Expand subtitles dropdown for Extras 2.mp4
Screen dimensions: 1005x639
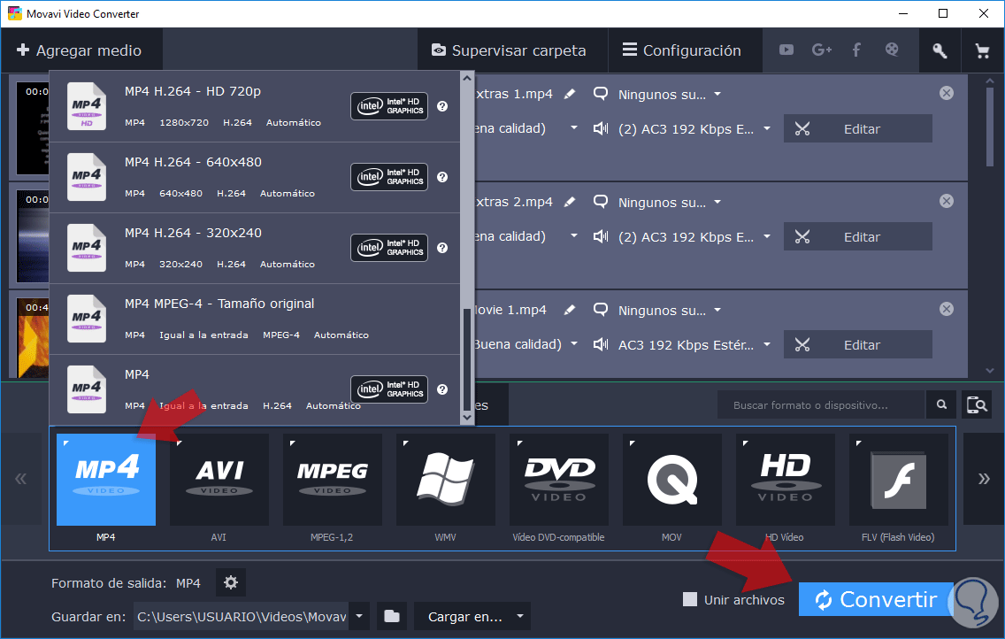[x=717, y=203]
